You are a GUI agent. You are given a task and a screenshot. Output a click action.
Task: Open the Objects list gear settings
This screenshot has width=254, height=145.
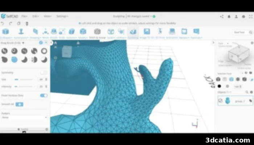tap(251, 92)
